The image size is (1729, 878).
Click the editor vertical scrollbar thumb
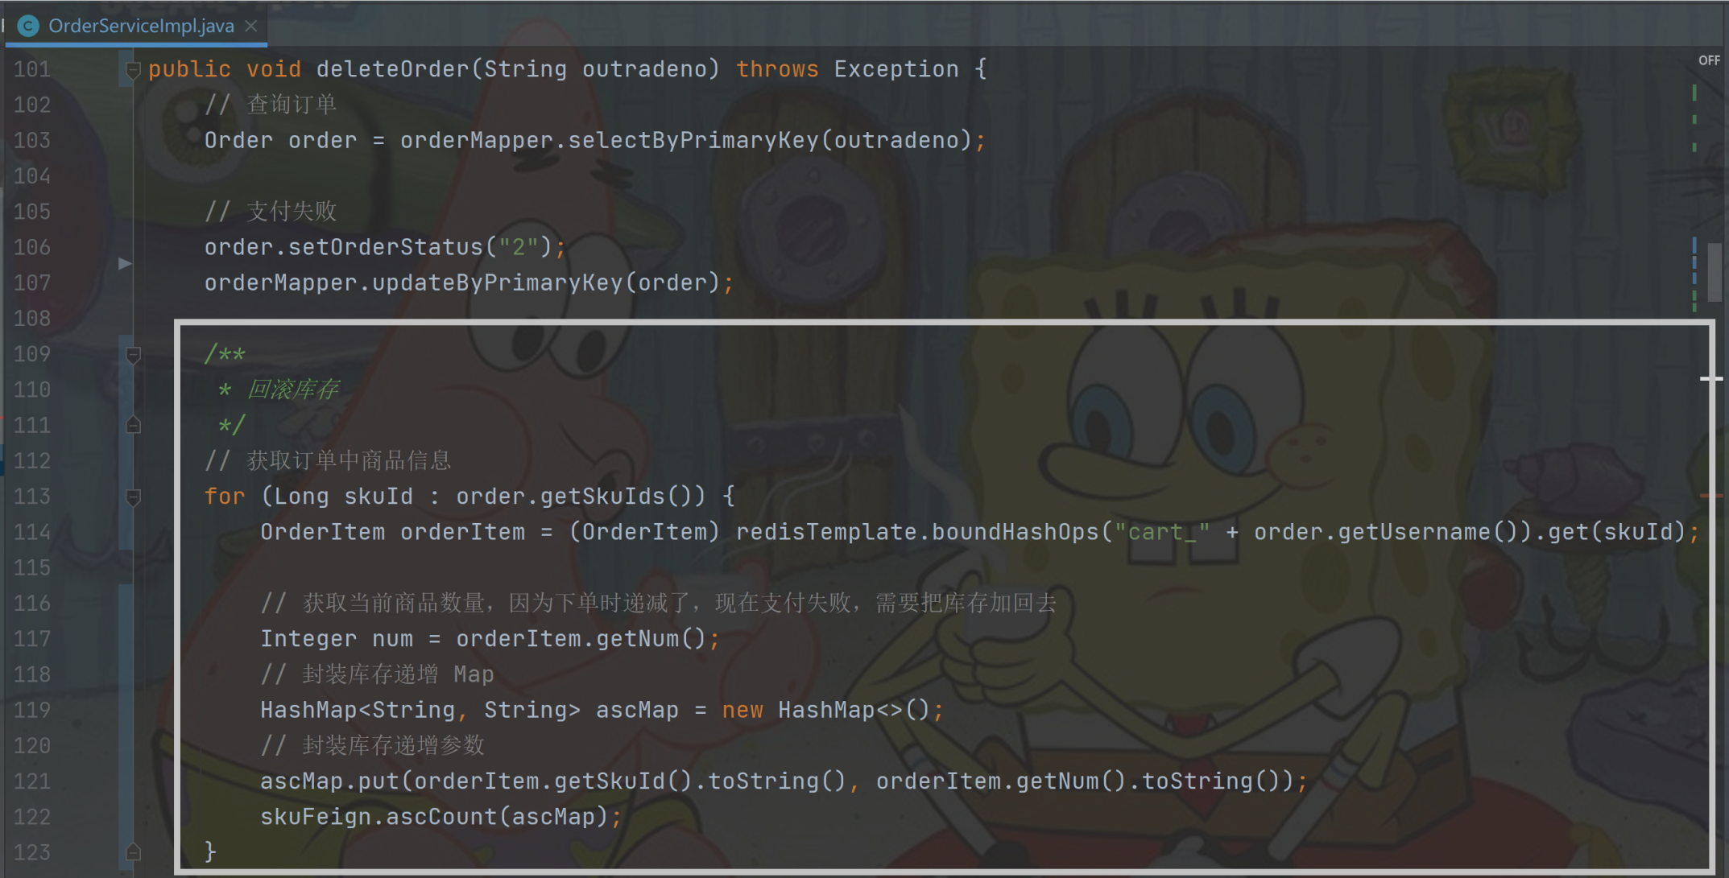pyautogui.click(x=1715, y=272)
